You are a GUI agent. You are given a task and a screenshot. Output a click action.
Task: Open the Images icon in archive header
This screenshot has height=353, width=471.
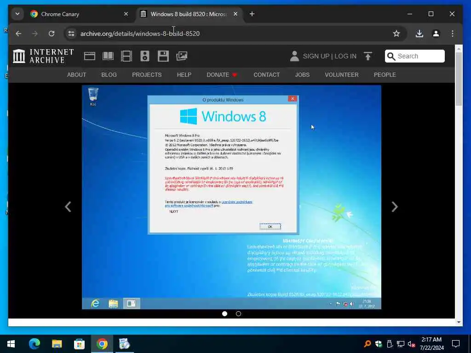[x=182, y=56]
